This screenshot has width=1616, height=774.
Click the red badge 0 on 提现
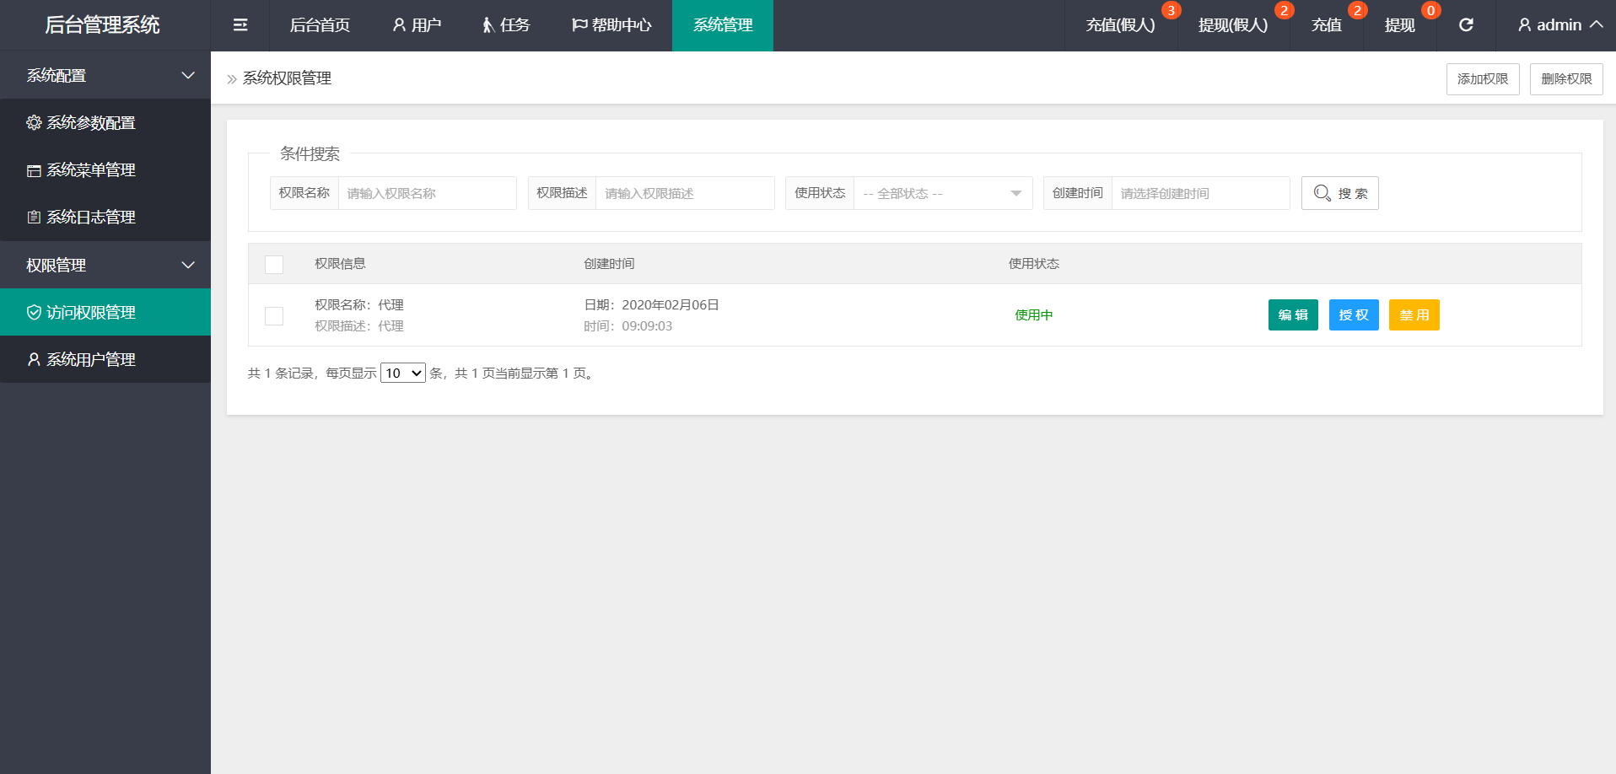(x=1430, y=10)
